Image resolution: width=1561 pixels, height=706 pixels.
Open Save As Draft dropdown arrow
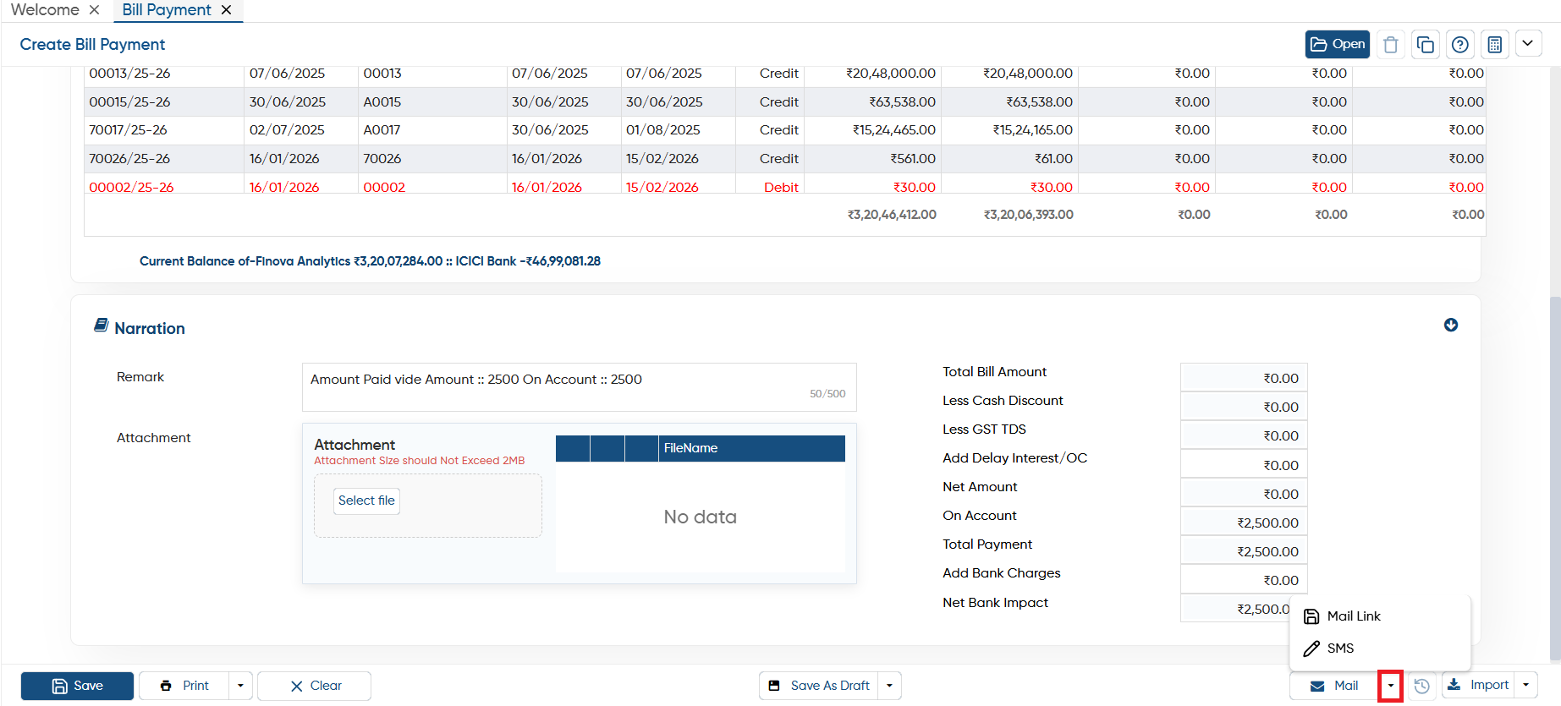[x=889, y=686]
